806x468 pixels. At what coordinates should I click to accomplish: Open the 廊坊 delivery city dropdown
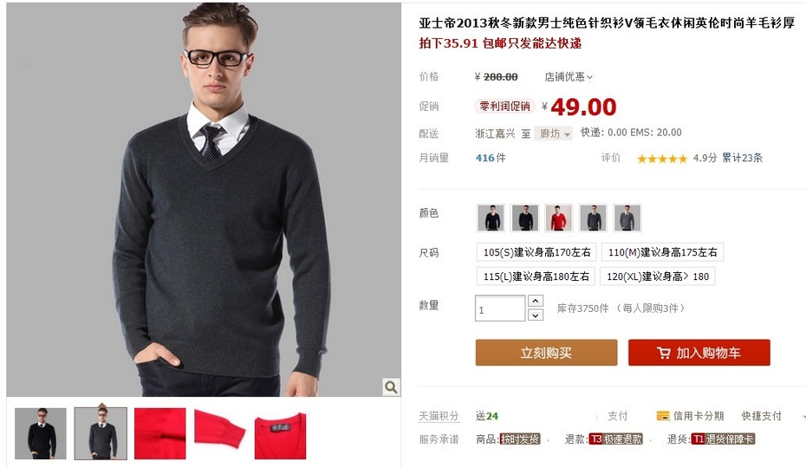(x=553, y=133)
